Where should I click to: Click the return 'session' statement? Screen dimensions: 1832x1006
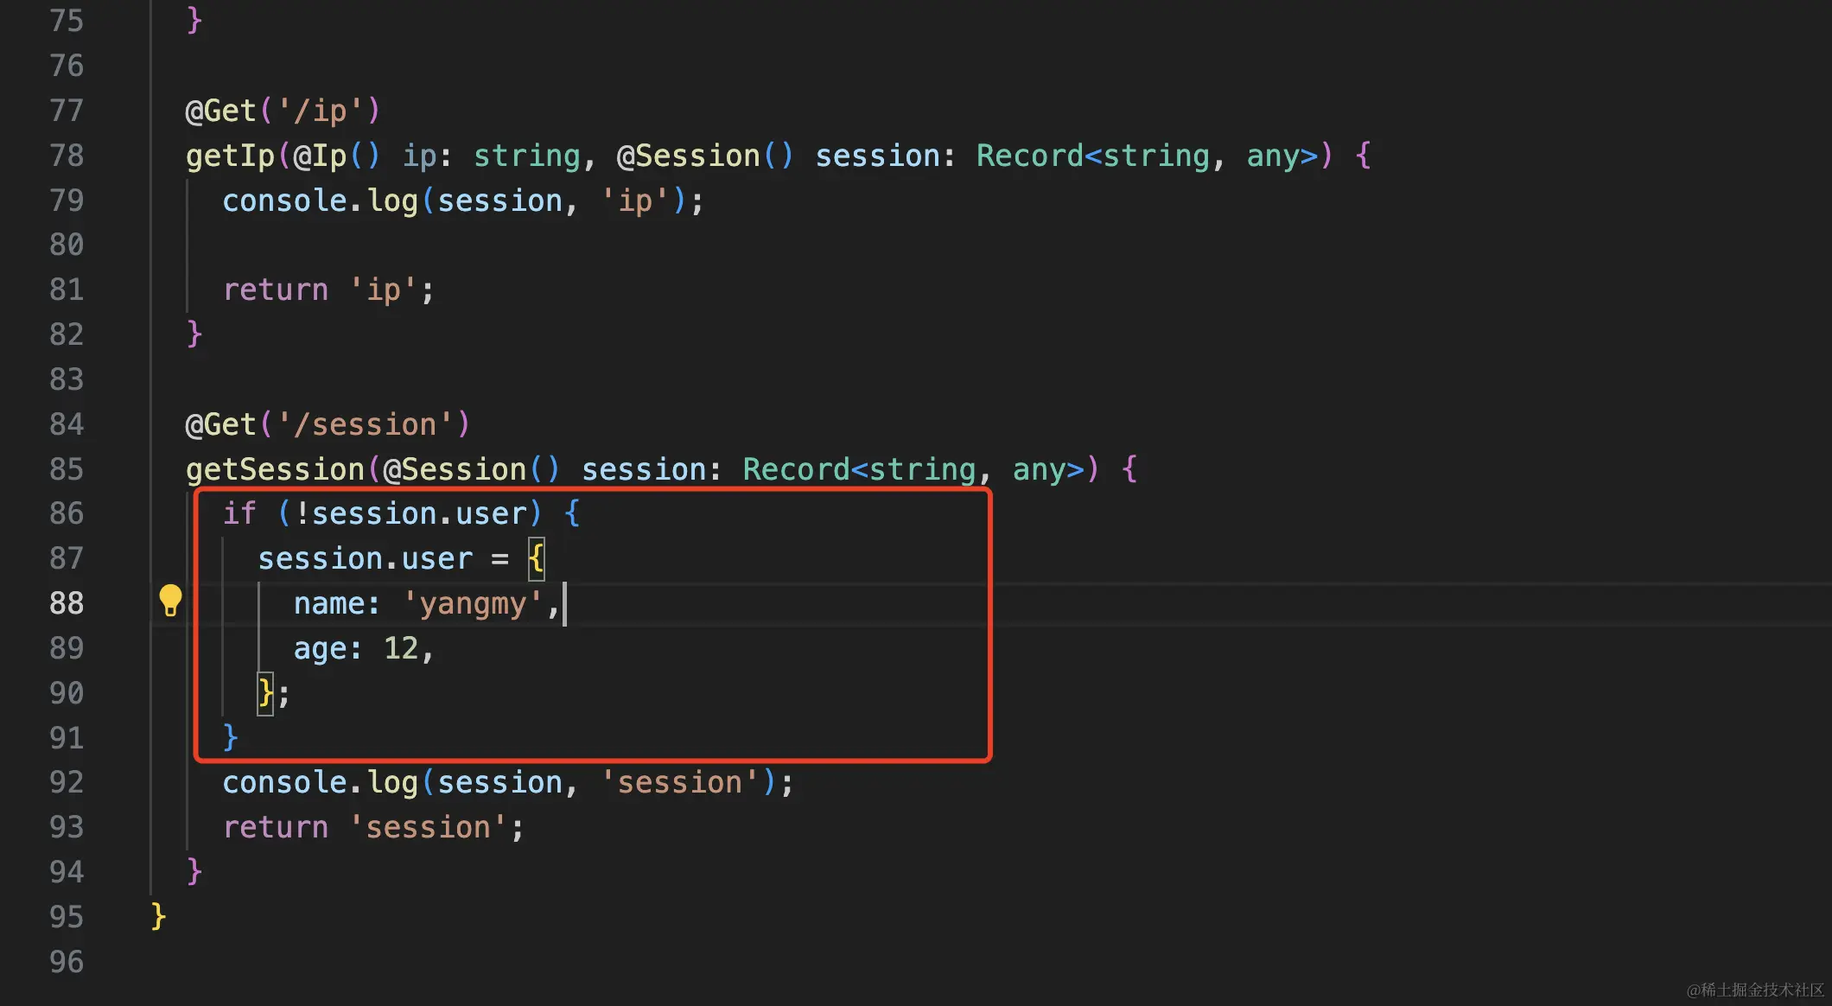coord(372,827)
